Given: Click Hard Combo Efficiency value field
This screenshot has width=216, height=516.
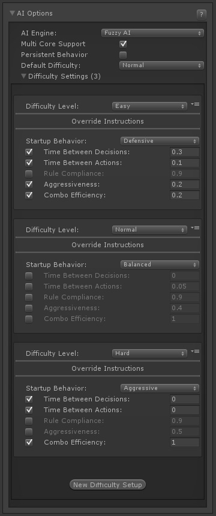Looking at the screenshot, I should pyautogui.click(x=185, y=442).
